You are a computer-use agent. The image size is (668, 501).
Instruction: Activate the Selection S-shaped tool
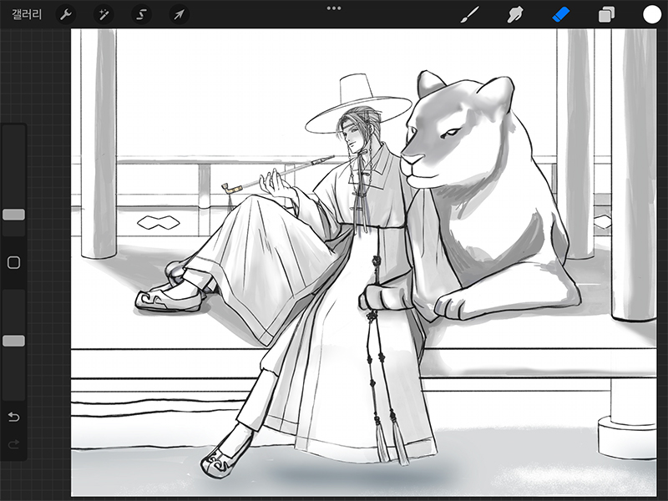[x=141, y=14]
